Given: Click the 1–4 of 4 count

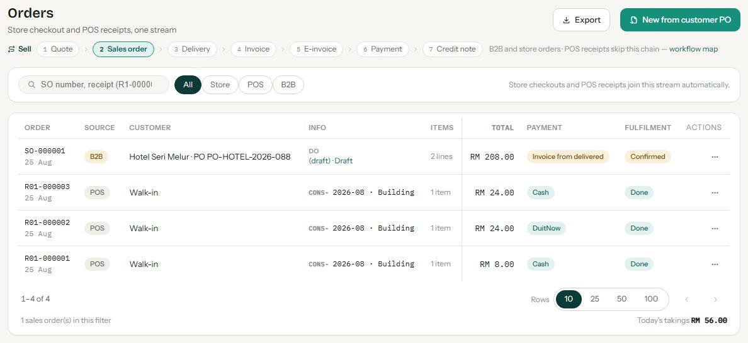Looking at the screenshot, I should click(35, 299).
